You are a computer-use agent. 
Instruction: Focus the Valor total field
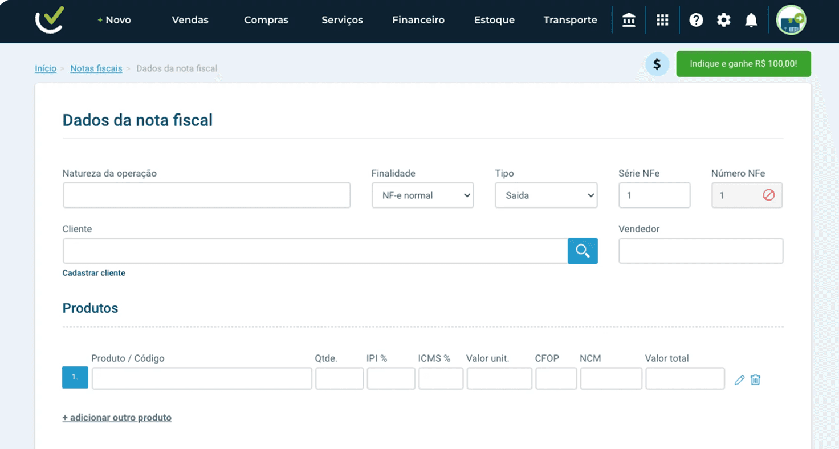[685, 378]
